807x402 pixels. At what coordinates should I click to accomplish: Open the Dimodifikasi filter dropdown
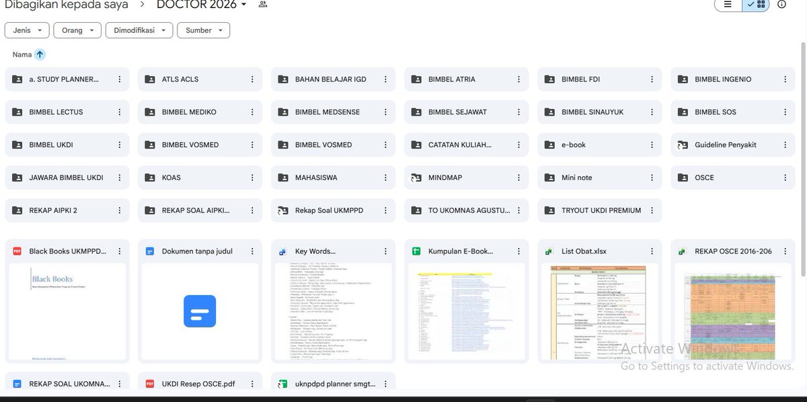tap(139, 30)
